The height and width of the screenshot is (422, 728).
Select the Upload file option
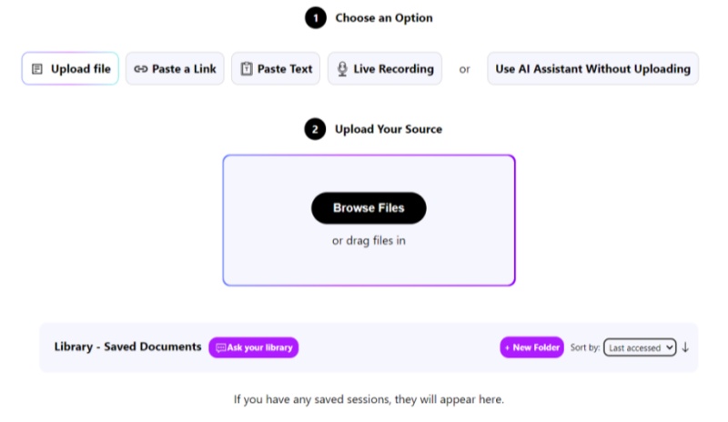point(70,69)
